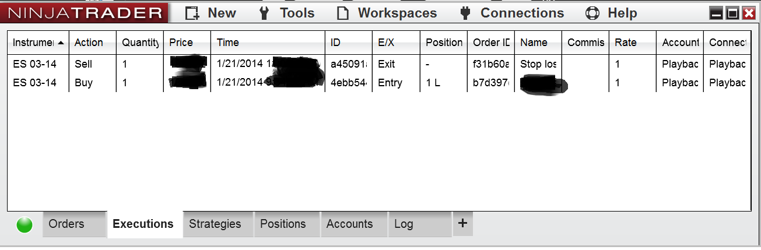Screen dimensions: 761x250
Task: Add a new tab with plus button
Action: pos(462,223)
